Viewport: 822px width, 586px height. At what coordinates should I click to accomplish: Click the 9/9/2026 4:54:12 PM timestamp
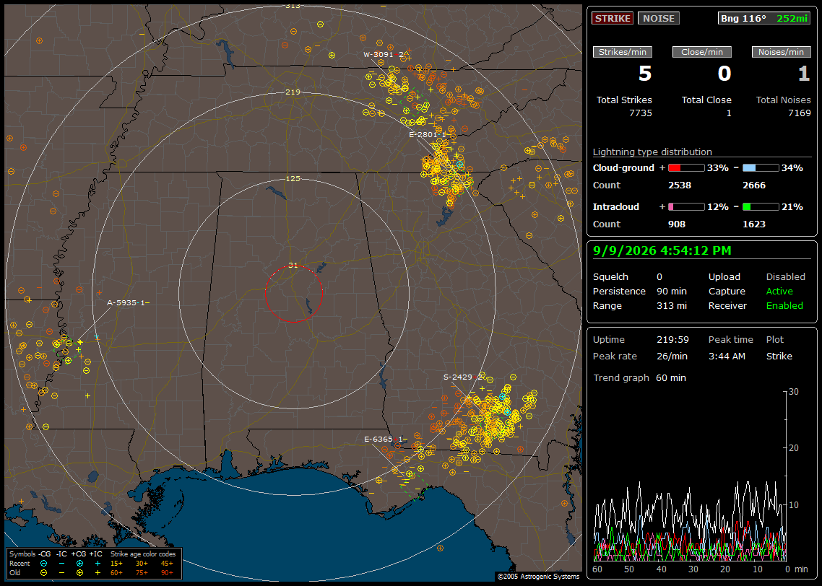click(x=662, y=250)
